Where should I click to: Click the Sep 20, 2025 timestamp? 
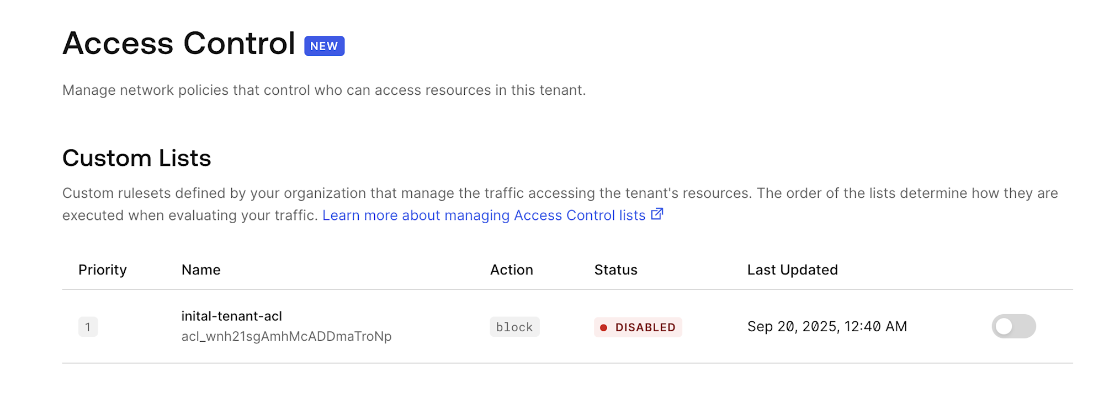click(827, 326)
